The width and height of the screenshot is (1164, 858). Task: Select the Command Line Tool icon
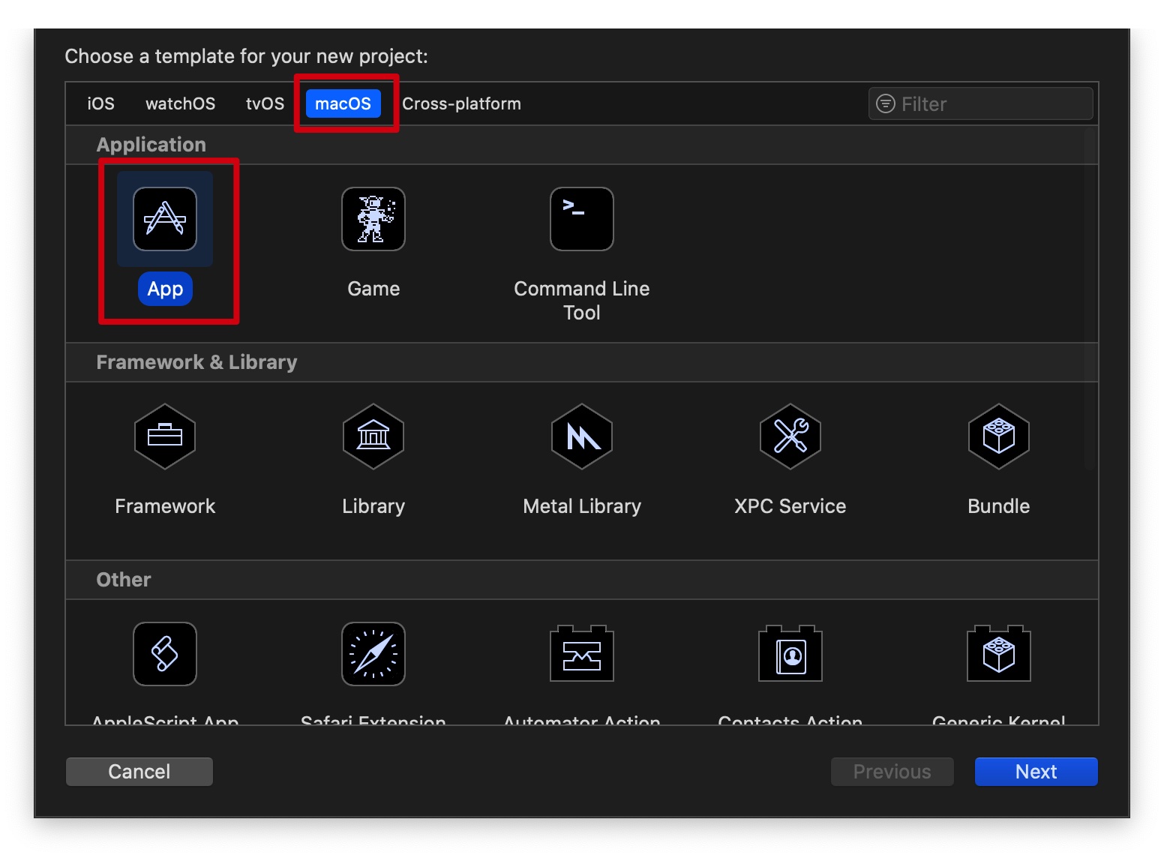click(582, 219)
